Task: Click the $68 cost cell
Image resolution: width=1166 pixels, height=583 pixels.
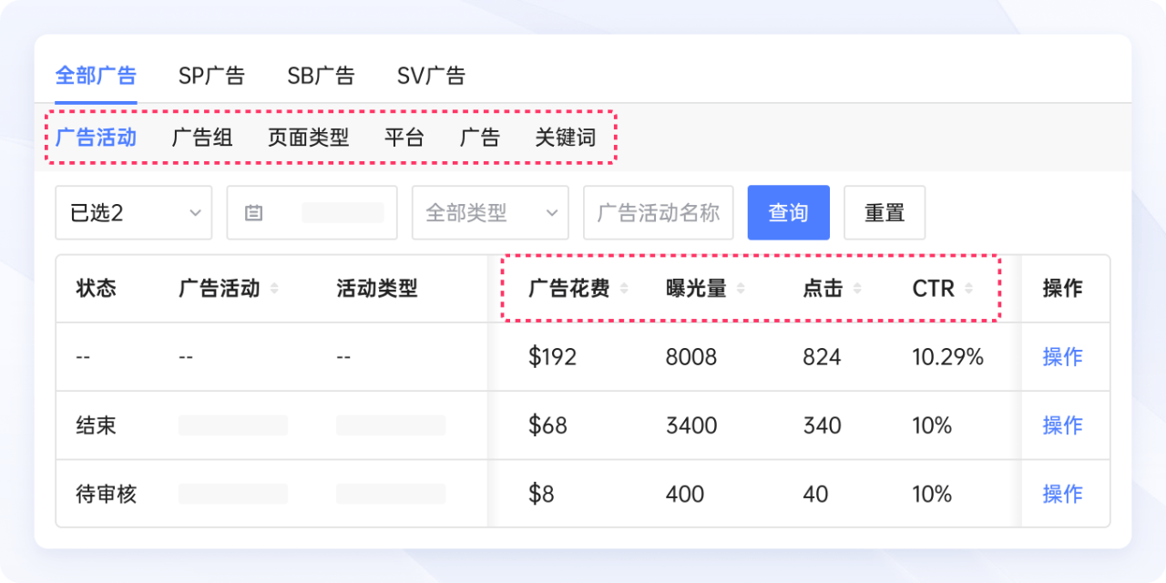Action: coord(547,424)
